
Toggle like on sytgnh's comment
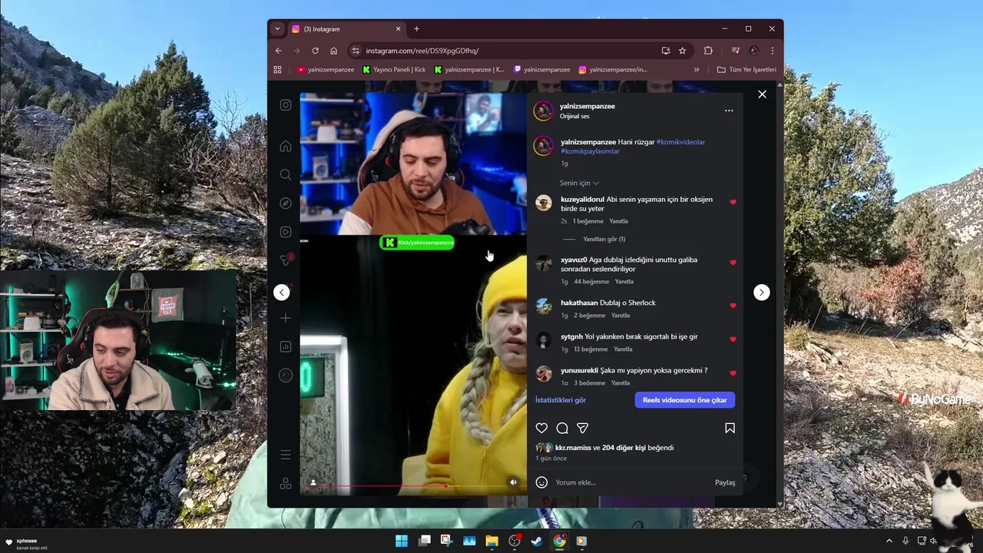click(733, 339)
